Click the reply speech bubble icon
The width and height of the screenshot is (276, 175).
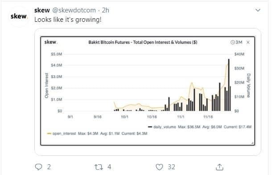[38, 167]
